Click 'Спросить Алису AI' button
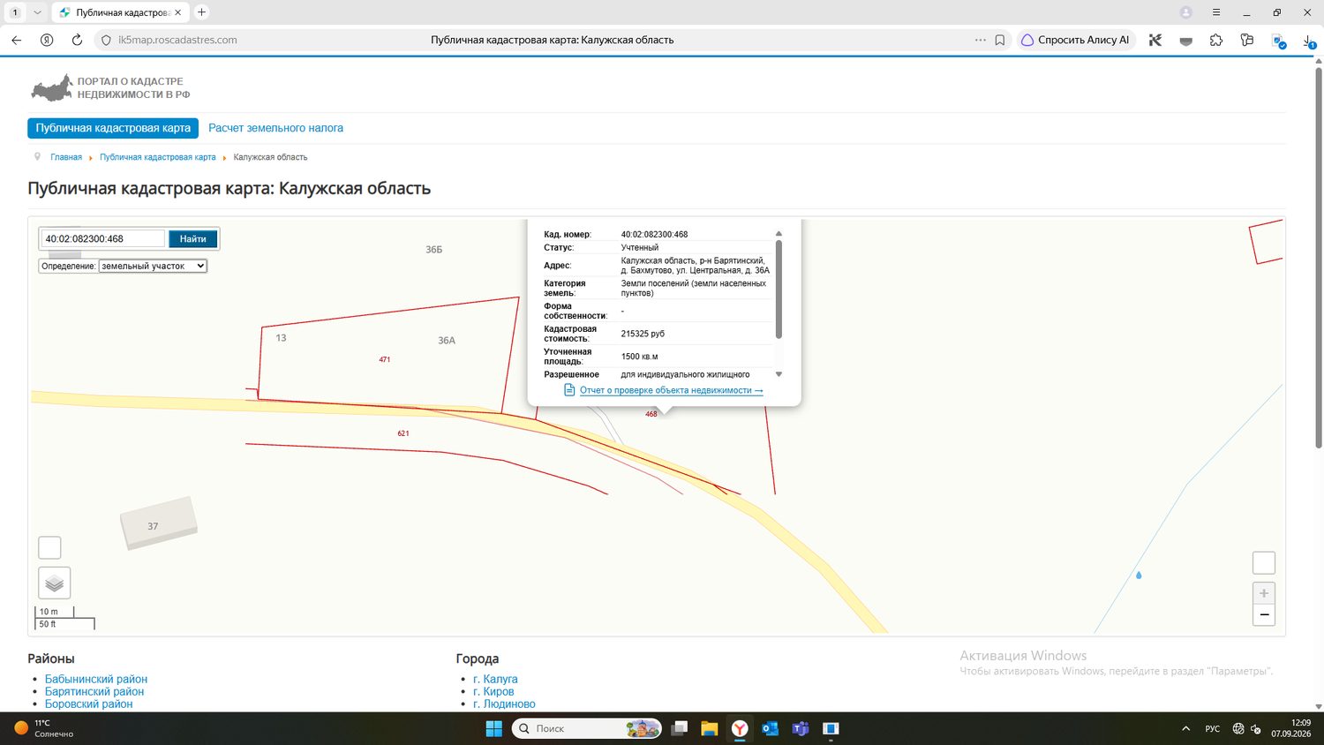The width and height of the screenshot is (1324, 745). [x=1076, y=40]
